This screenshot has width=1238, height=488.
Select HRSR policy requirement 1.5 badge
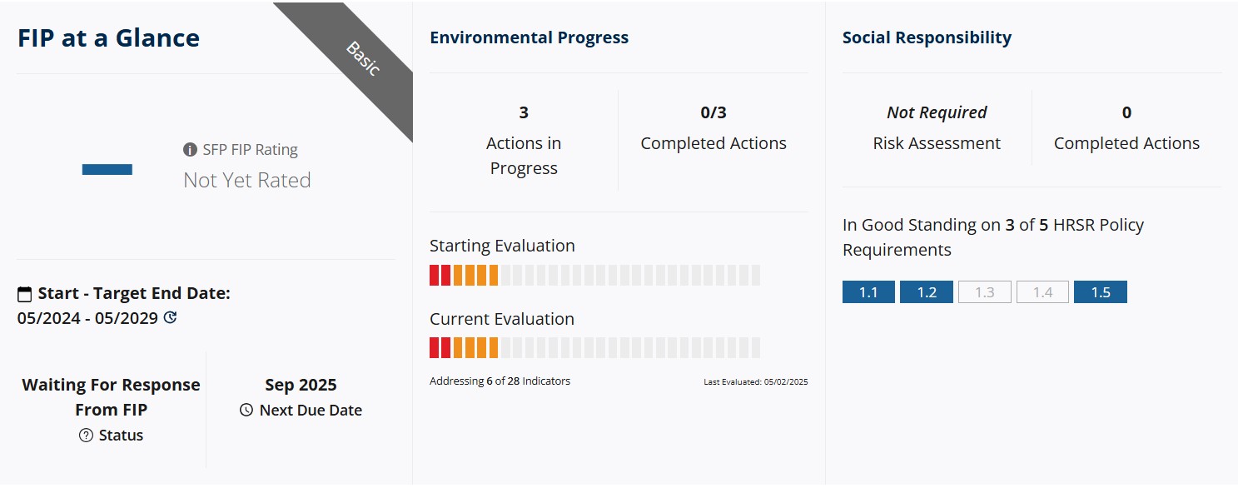tap(1101, 292)
